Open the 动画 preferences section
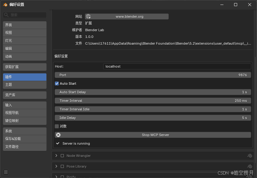 click(25, 57)
